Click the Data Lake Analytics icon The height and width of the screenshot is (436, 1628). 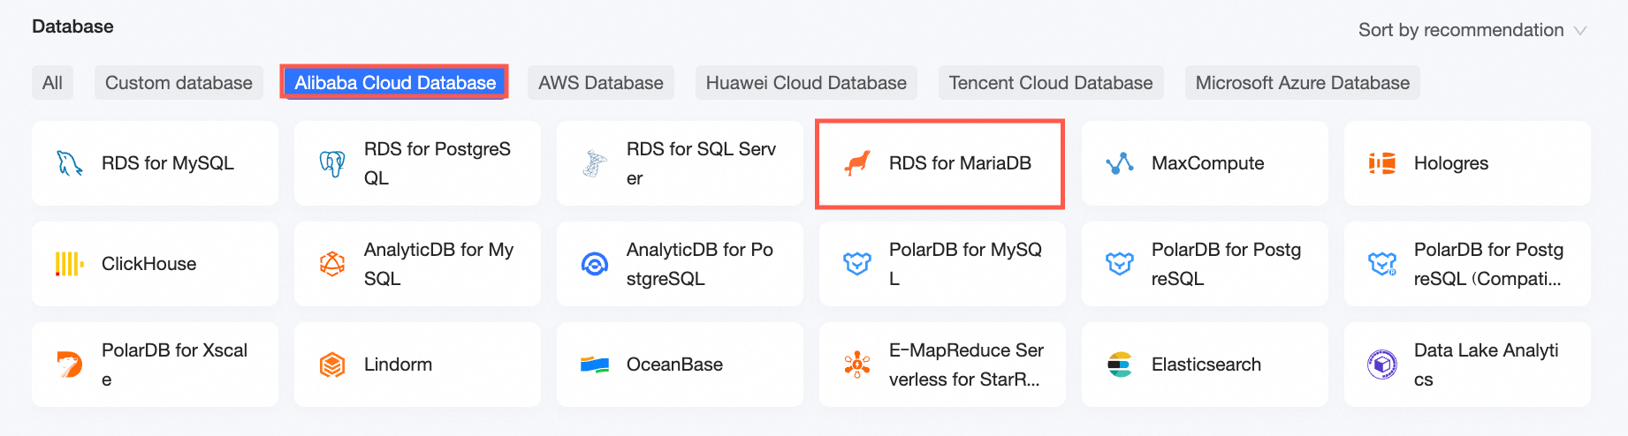(1382, 365)
